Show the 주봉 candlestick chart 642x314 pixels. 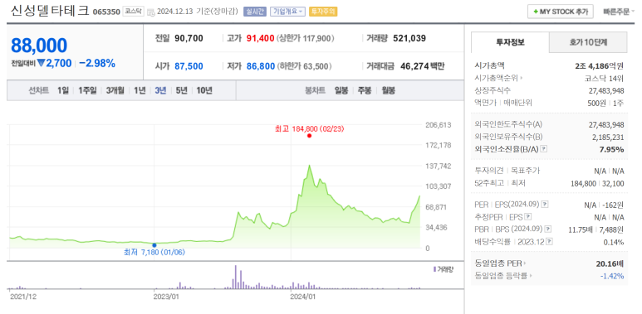365,90
